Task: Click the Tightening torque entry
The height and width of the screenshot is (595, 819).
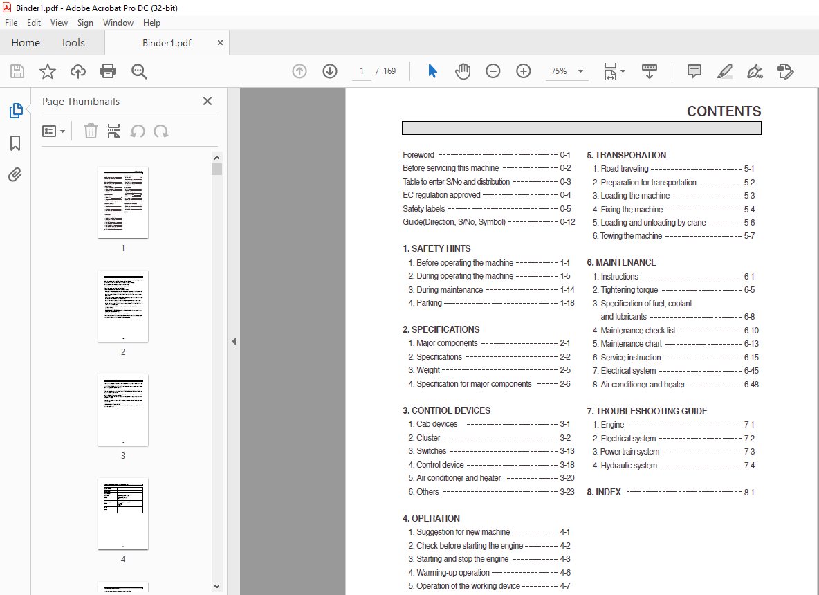Action: (673, 289)
